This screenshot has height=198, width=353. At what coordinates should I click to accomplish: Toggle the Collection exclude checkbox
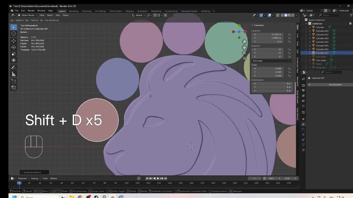(x=350, y=24)
